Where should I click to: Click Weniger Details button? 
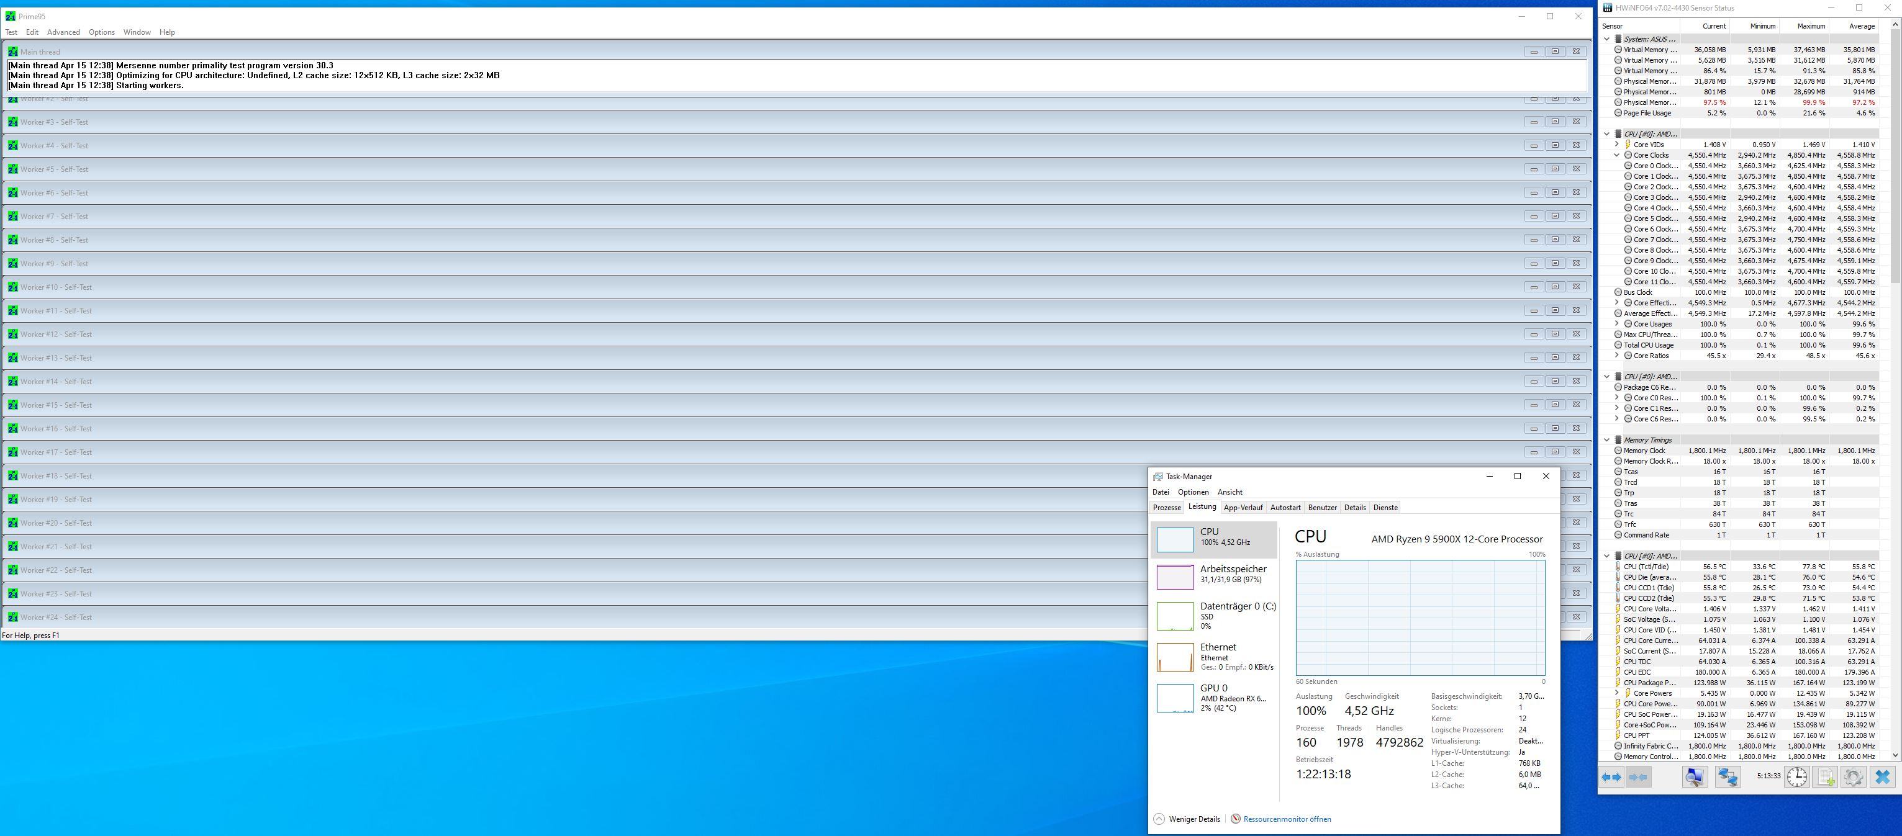[1187, 819]
